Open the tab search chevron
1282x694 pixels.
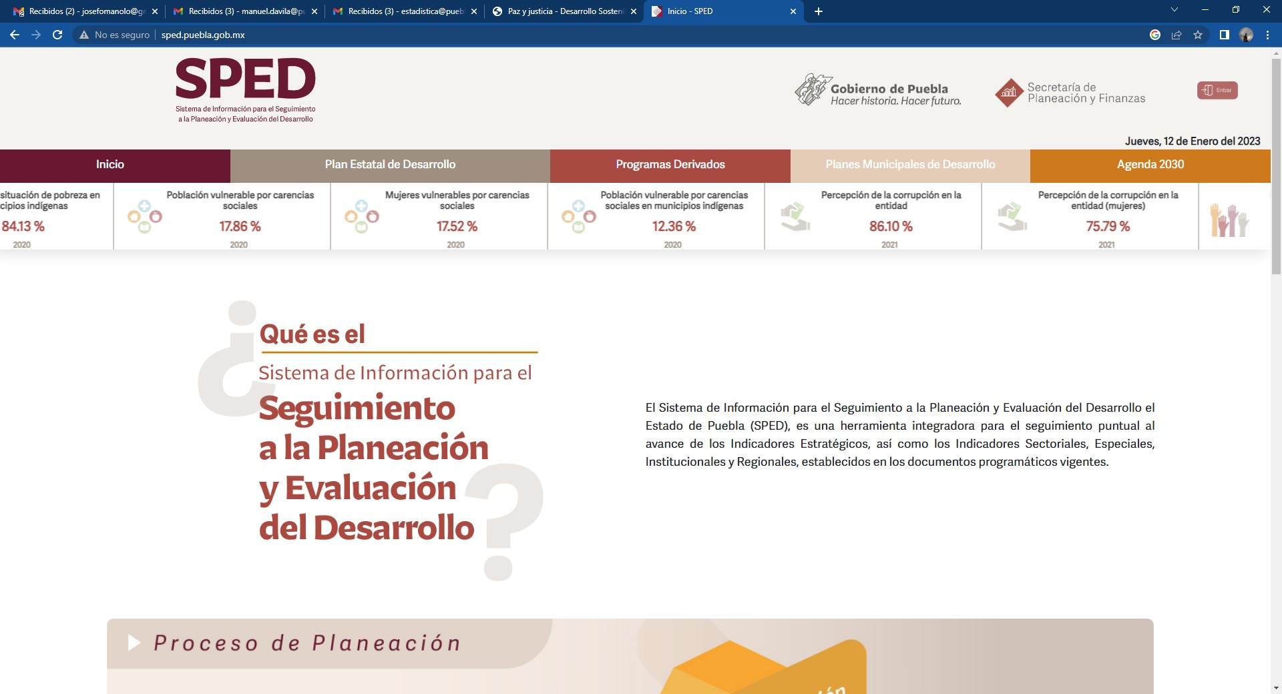pyautogui.click(x=1174, y=10)
